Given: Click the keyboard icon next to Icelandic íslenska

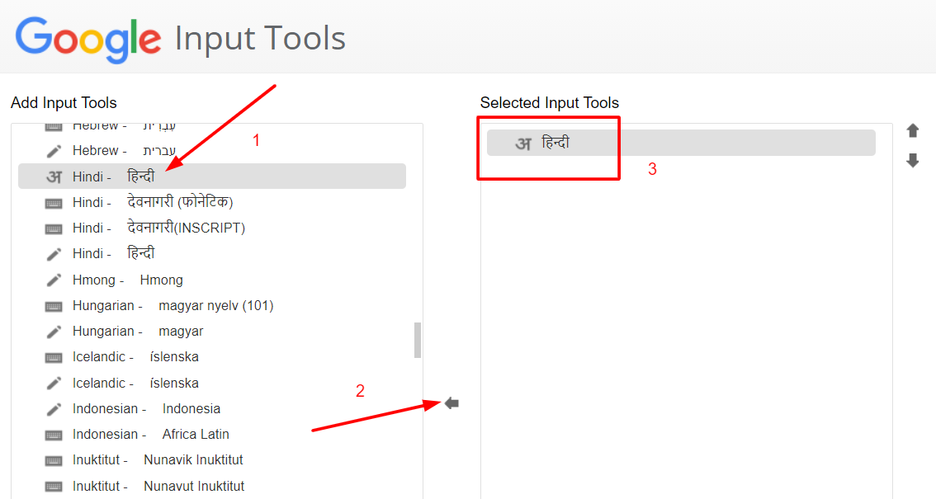Looking at the screenshot, I should [53, 356].
